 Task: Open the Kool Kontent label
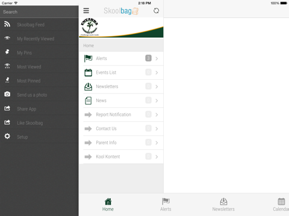coord(108,157)
